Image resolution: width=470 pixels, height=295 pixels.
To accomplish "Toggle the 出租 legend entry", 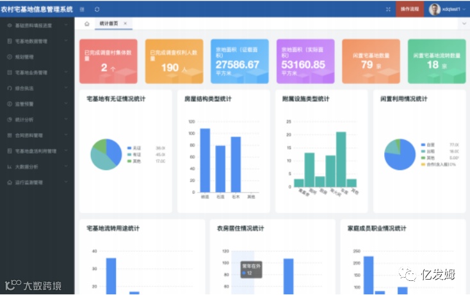I will [428, 151].
